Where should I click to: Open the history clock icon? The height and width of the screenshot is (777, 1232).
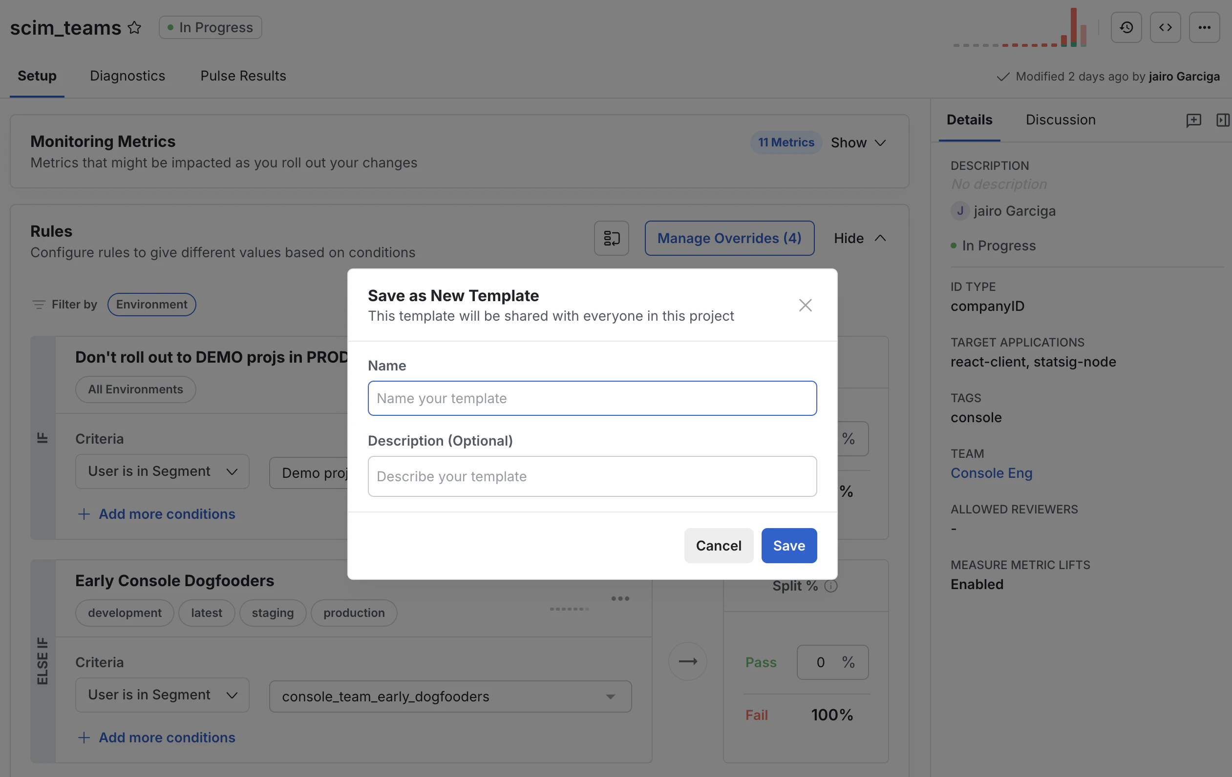click(x=1126, y=28)
